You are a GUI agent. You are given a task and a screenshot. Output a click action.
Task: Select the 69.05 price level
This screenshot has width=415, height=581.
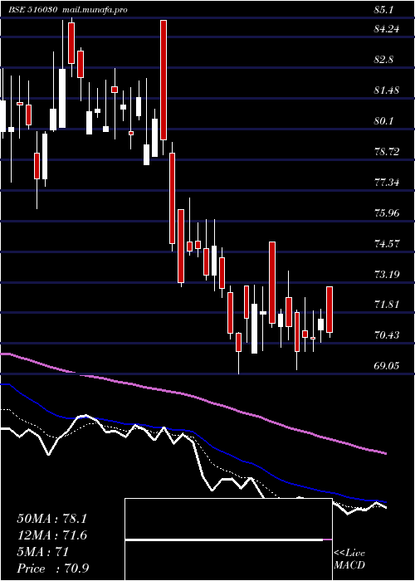coord(387,366)
